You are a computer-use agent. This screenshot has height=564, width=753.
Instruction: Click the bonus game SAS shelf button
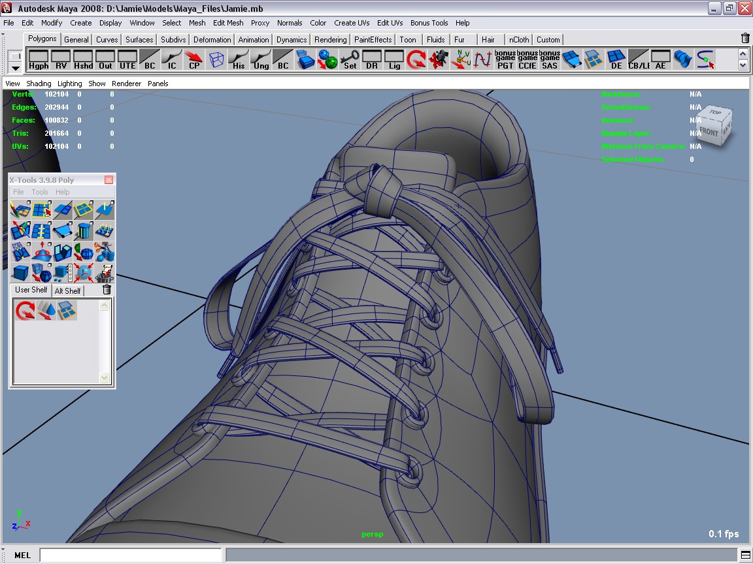[x=549, y=60]
